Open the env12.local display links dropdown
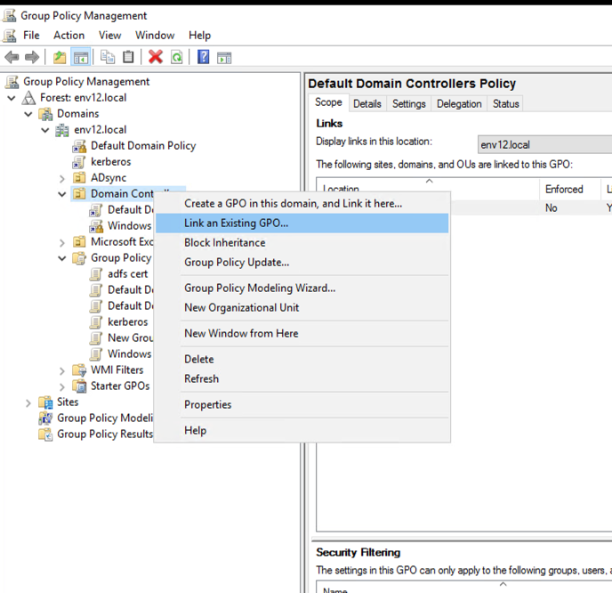 pyautogui.click(x=544, y=144)
